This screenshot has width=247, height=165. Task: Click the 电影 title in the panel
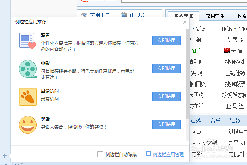45,63
